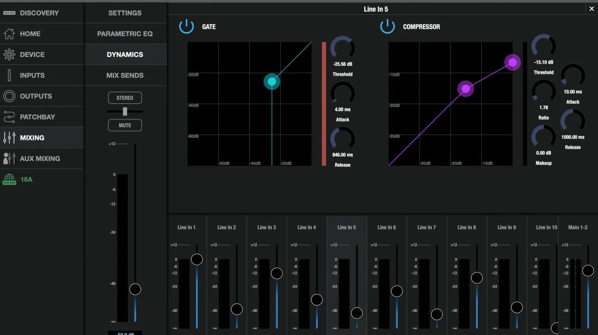Viewport: 598px width, 335px height.
Task: Close the Line In 5 panel
Action: 591,9
